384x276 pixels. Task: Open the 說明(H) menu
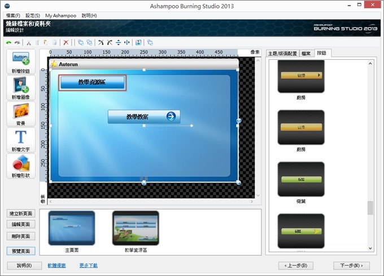coord(89,16)
